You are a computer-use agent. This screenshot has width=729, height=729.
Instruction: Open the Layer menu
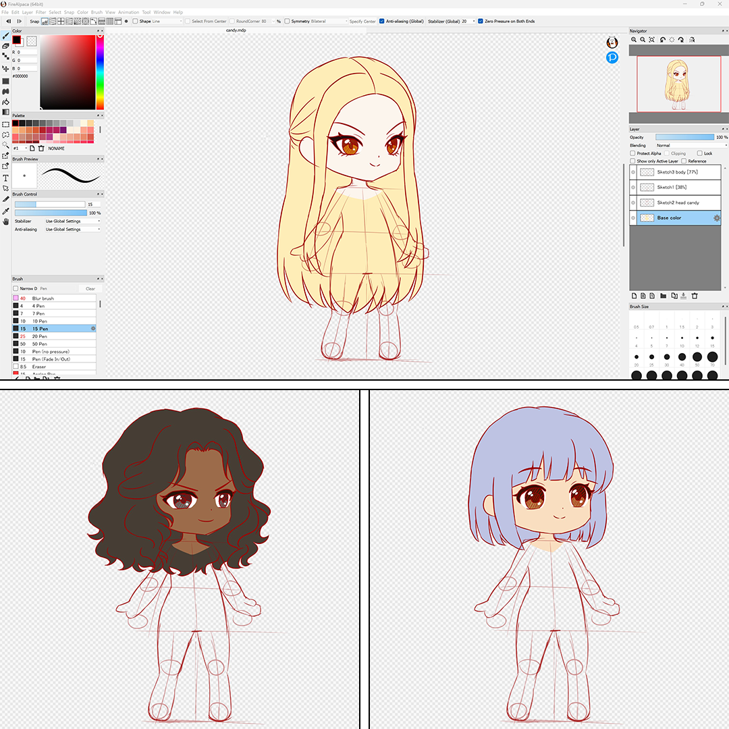coord(28,13)
